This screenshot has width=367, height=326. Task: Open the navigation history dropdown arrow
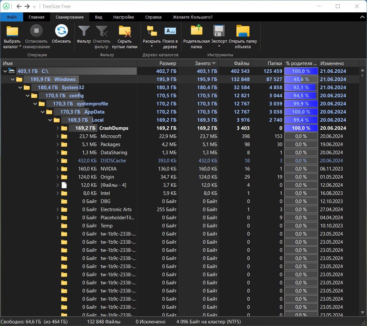click(35, 7)
